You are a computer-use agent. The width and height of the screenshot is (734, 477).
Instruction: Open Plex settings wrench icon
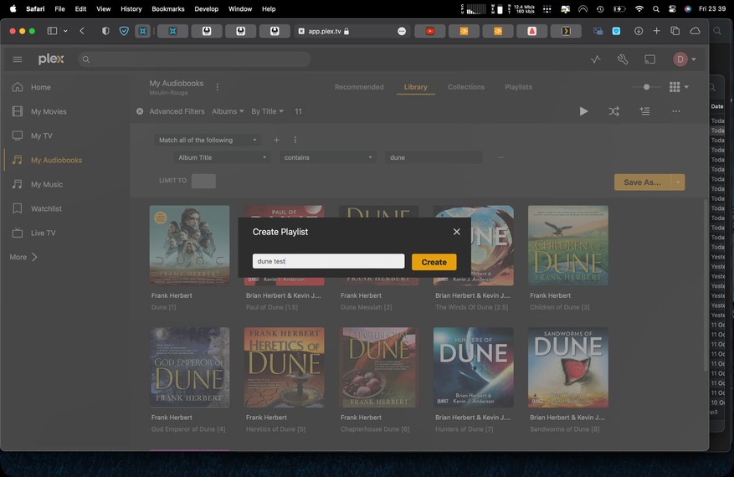point(623,59)
